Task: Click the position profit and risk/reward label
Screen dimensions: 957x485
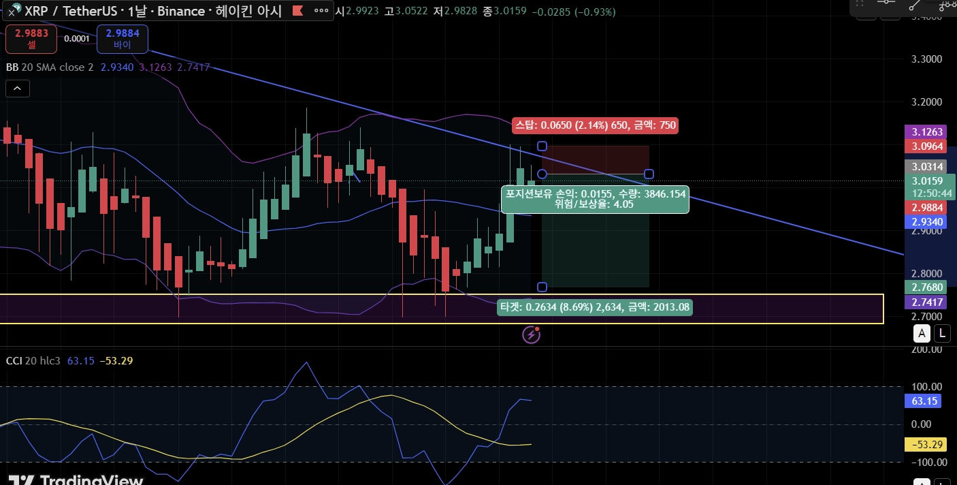Action: tap(595, 199)
